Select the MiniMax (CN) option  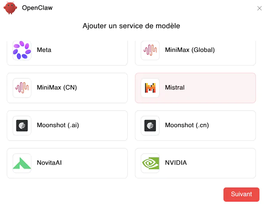pos(67,88)
